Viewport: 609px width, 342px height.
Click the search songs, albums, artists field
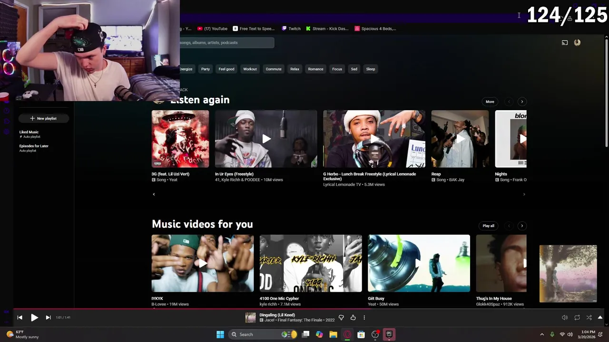[227, 43]
